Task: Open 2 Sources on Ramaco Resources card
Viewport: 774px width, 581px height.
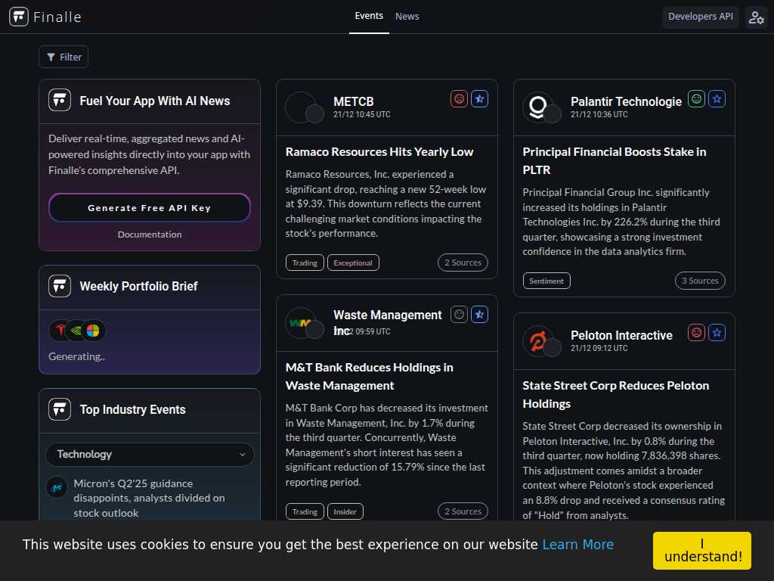Action: click(463, 263)
